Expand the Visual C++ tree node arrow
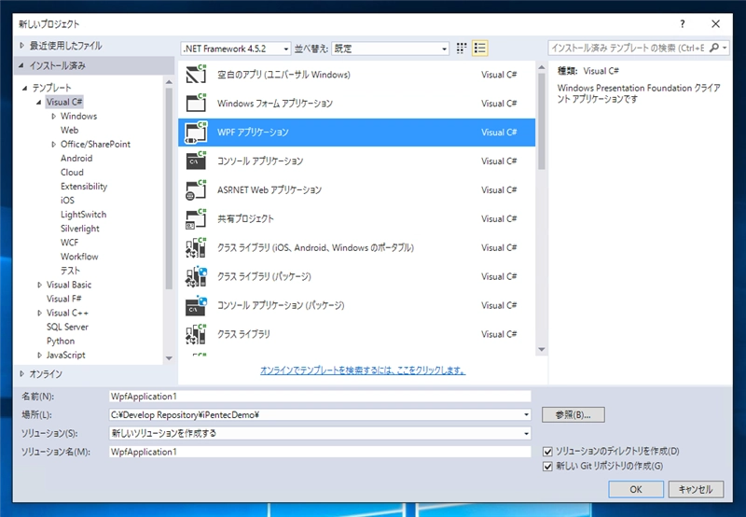This screenshot has width=746, height=517. pos(39,313)
